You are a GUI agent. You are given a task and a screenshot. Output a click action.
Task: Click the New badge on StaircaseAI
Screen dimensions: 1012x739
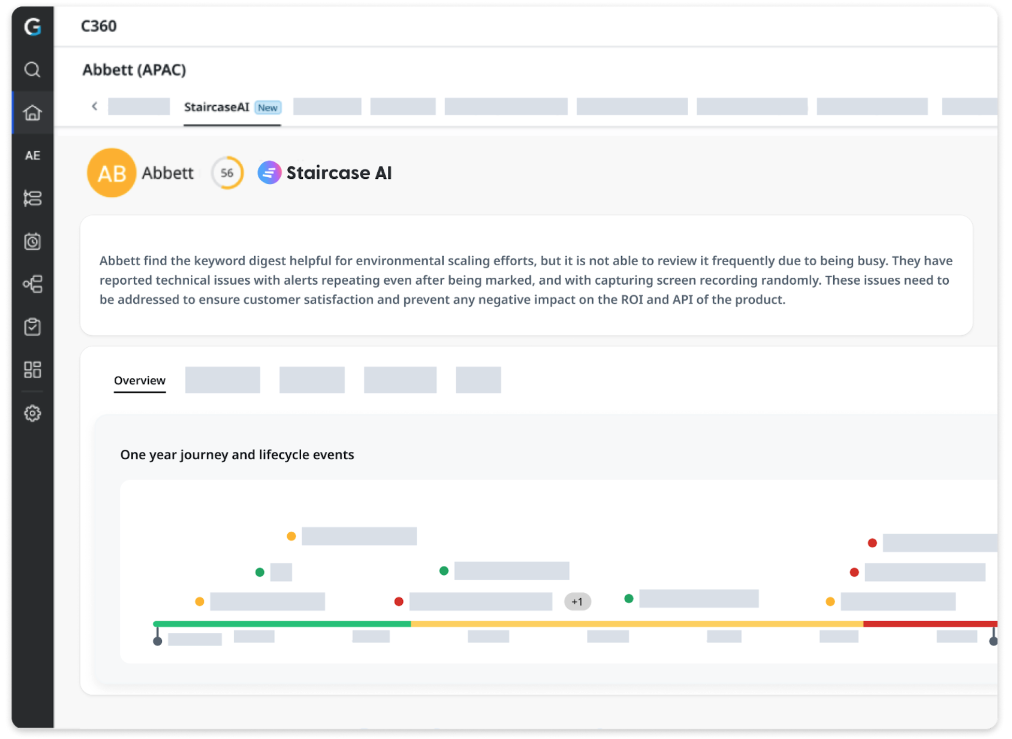click(268, 108)
